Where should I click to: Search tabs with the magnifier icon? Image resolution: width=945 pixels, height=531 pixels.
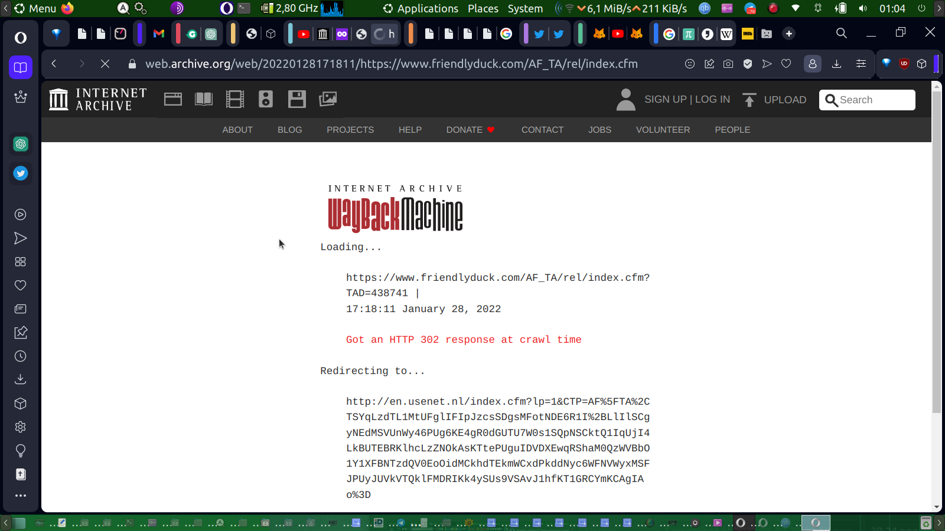pyautogui.click(x=842, y=34)
